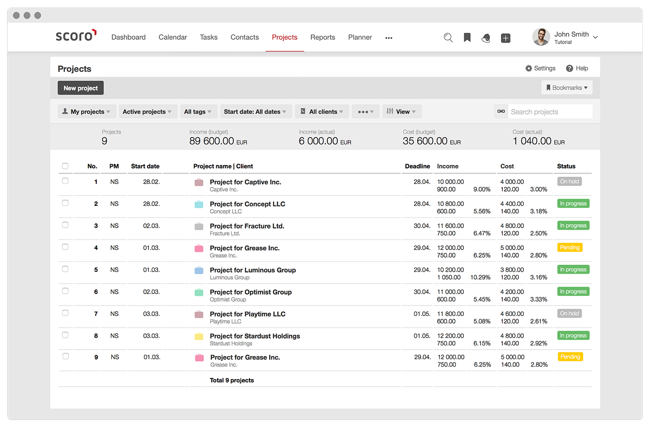648x426 pixels.
Task: Open the more navigation ellipsis menu
Action: pos(389,38)
